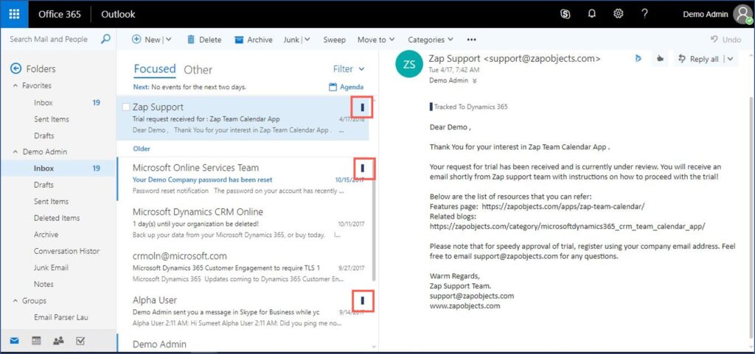Collapse the Favorites folder group
Screen dimensions: 755x354
(x=15, y=86)
